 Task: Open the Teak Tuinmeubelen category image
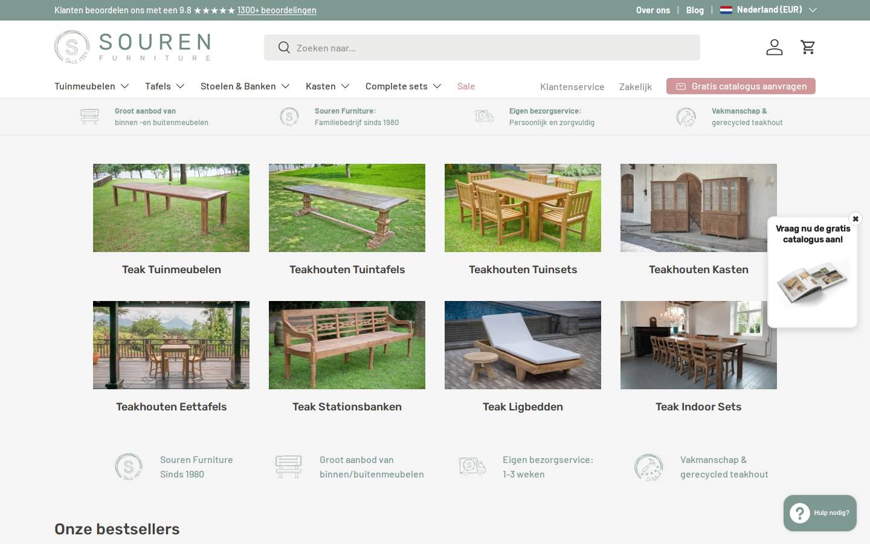[171, 208]
